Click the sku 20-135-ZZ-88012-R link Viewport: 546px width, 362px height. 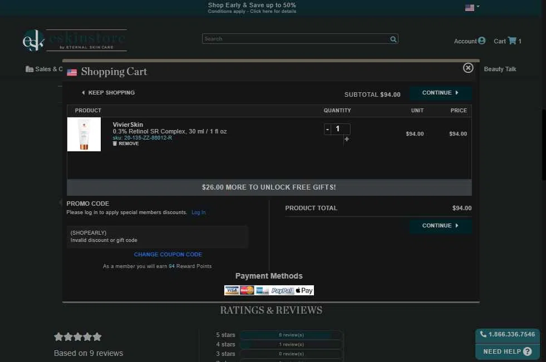point(142,138)
